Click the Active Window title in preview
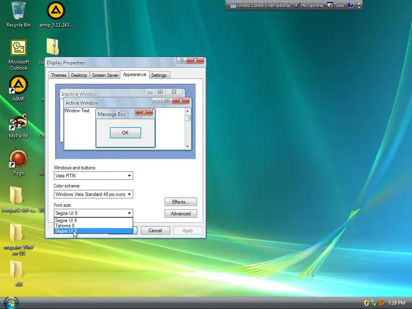412x309 pixels. pyautogui.click(x=82, y=103)
